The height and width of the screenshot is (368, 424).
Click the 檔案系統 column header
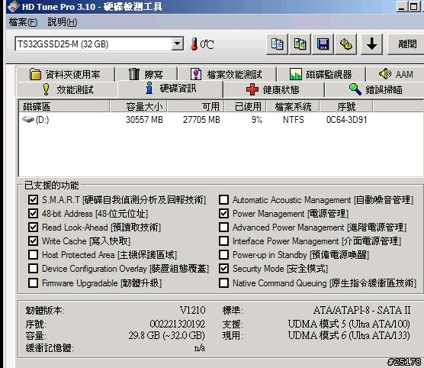point(293,106)
